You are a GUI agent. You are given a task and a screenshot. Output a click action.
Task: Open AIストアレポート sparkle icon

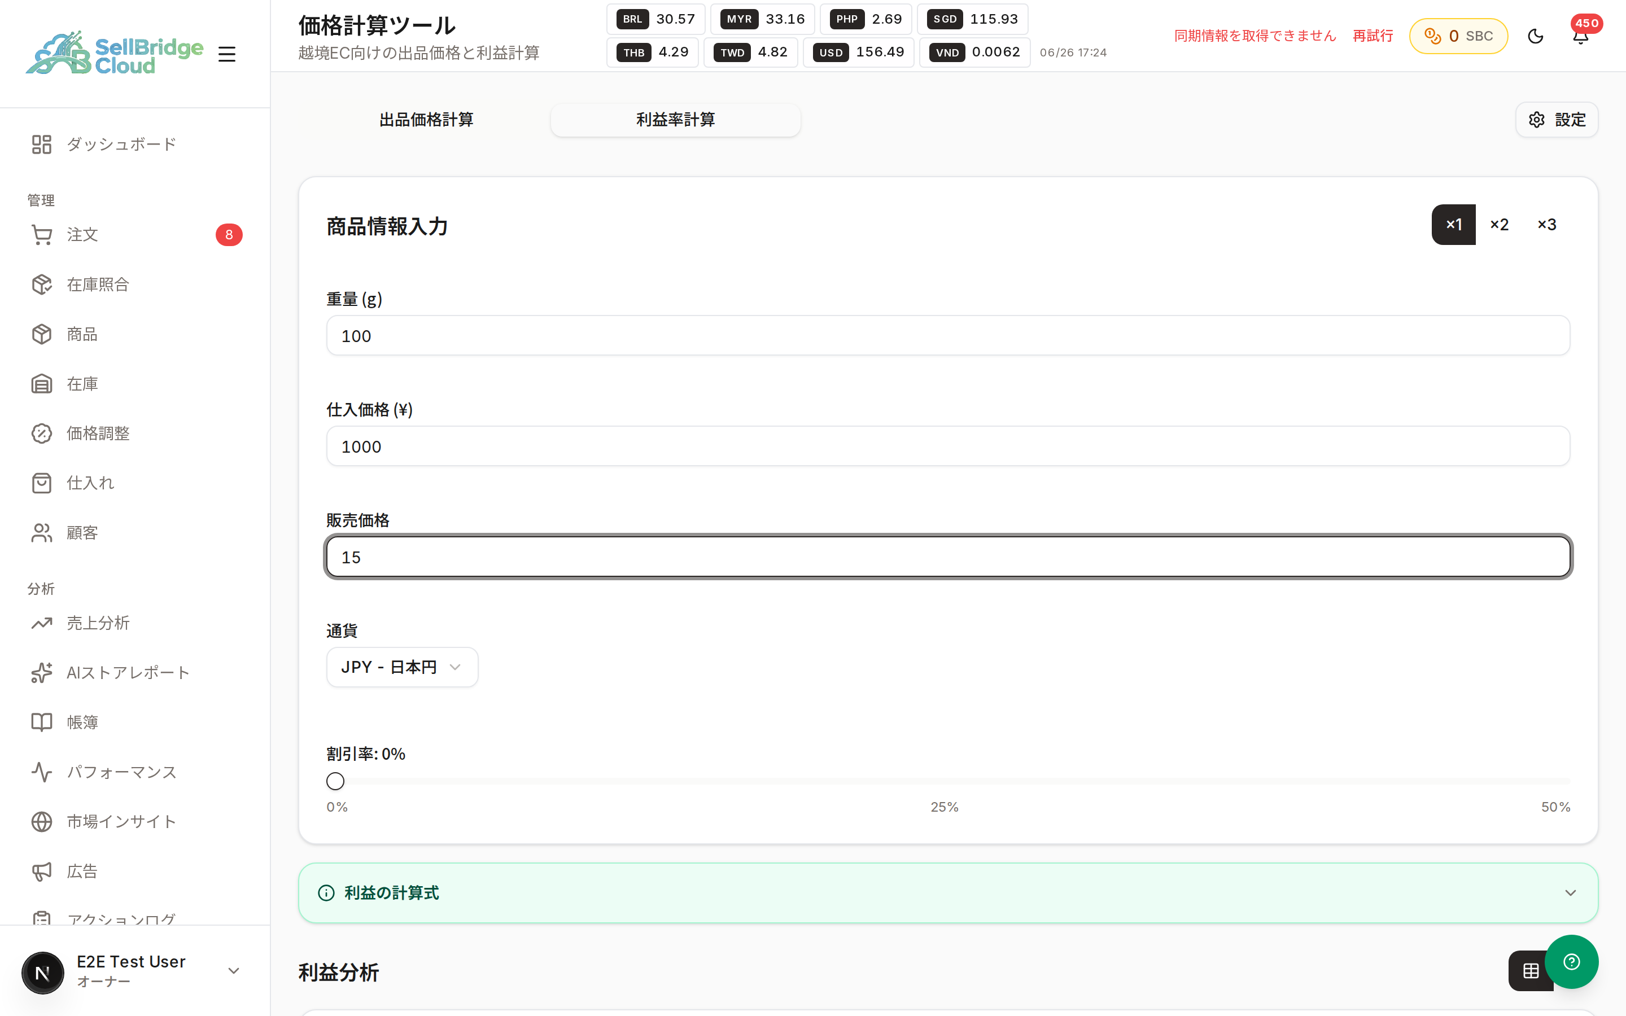click(x=42, y=673)
